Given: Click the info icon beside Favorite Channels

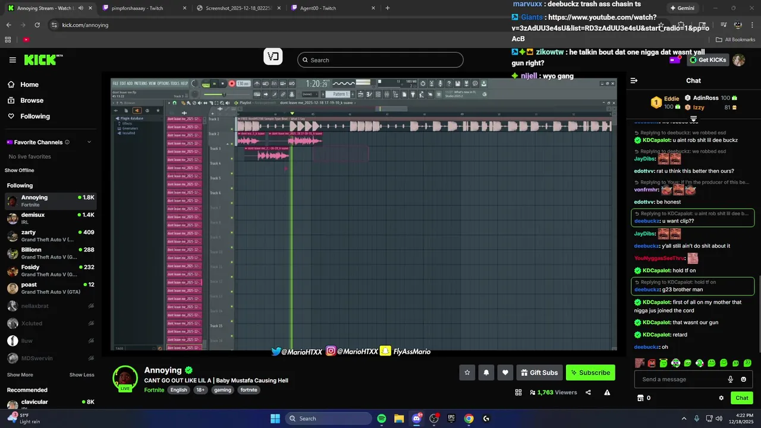Looking at the screenshot, I should pos(67,142).
